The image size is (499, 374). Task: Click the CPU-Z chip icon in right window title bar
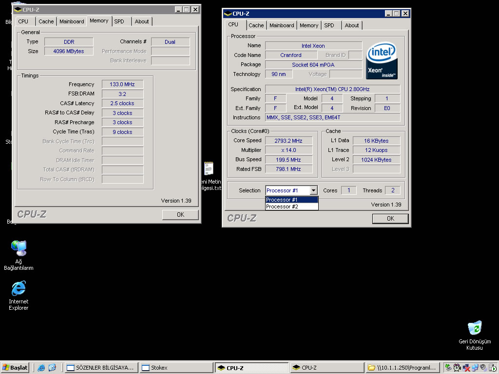pyautogui.click(x=228, y=14)
